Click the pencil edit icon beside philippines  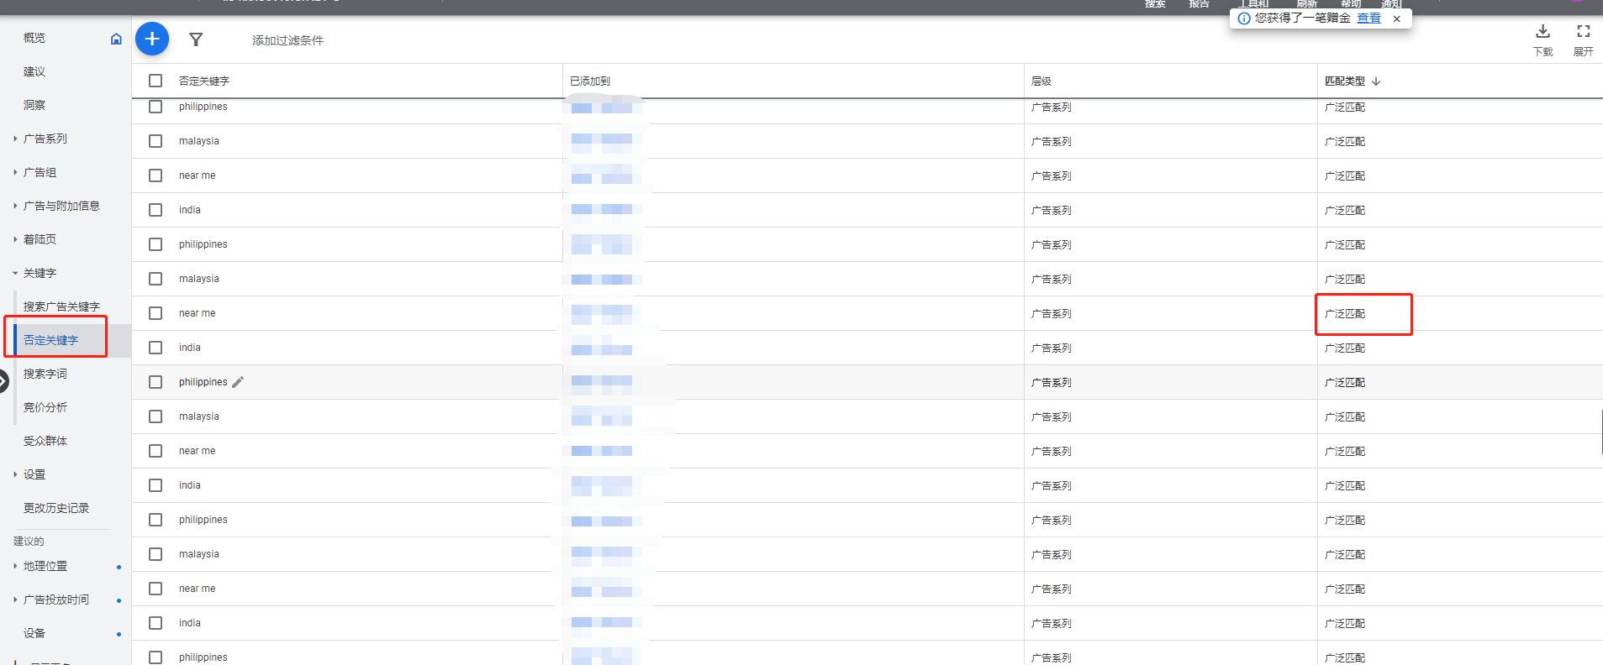tap(238, 382)
